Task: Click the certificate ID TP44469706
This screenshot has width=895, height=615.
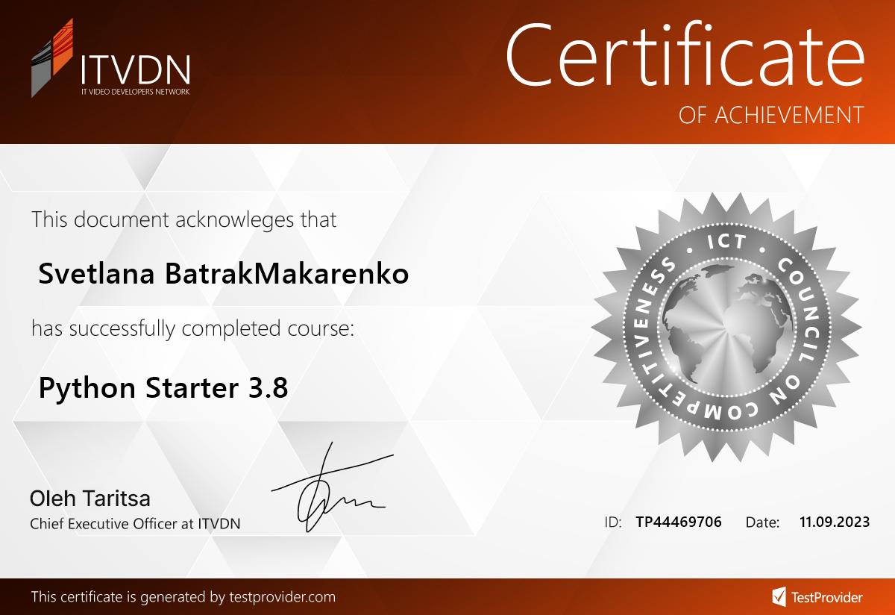Action: click(678, 522)
